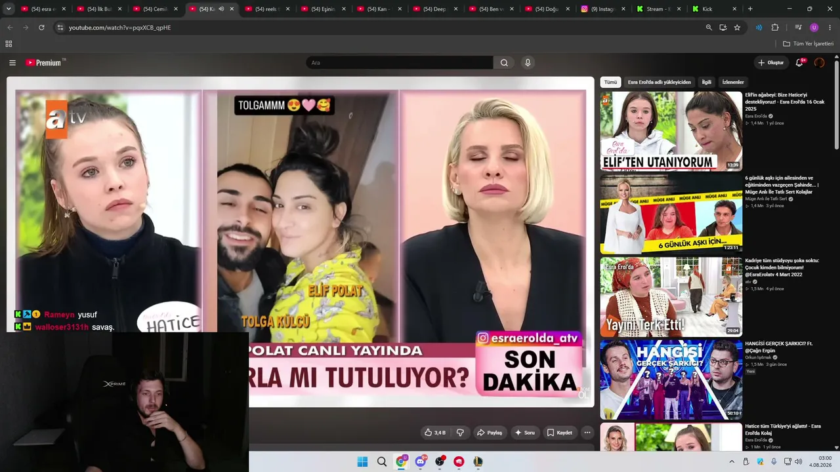Open 'Tüm Yer İşaretleri' bookmarks folder

(808, 44)
